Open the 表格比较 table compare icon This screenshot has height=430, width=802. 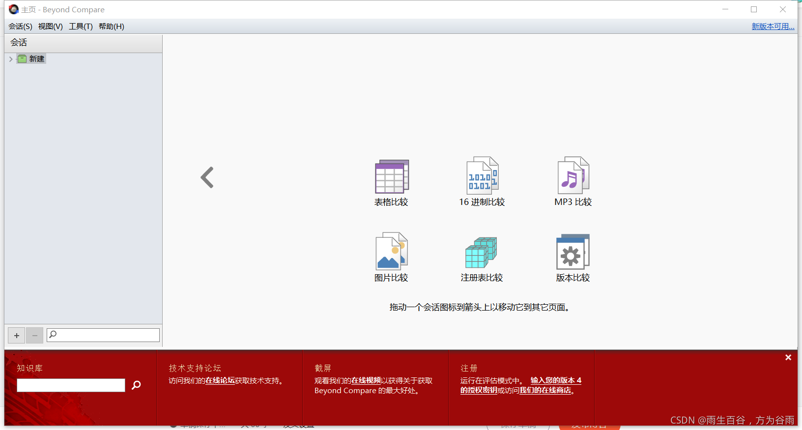(392, 176)
